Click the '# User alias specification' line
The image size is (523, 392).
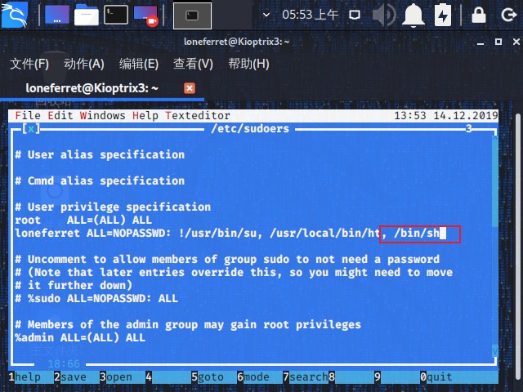[100, 154]
